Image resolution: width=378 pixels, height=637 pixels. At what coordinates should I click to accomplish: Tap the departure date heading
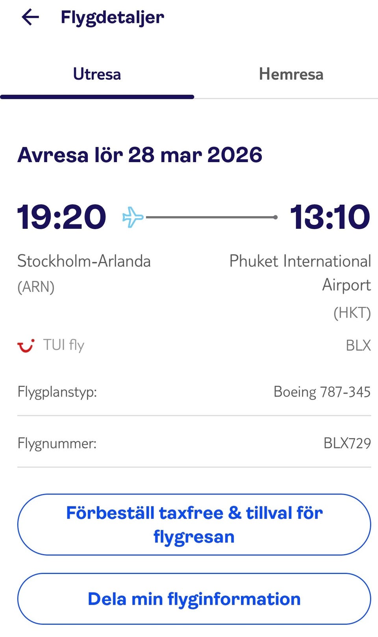coord(140,155)
